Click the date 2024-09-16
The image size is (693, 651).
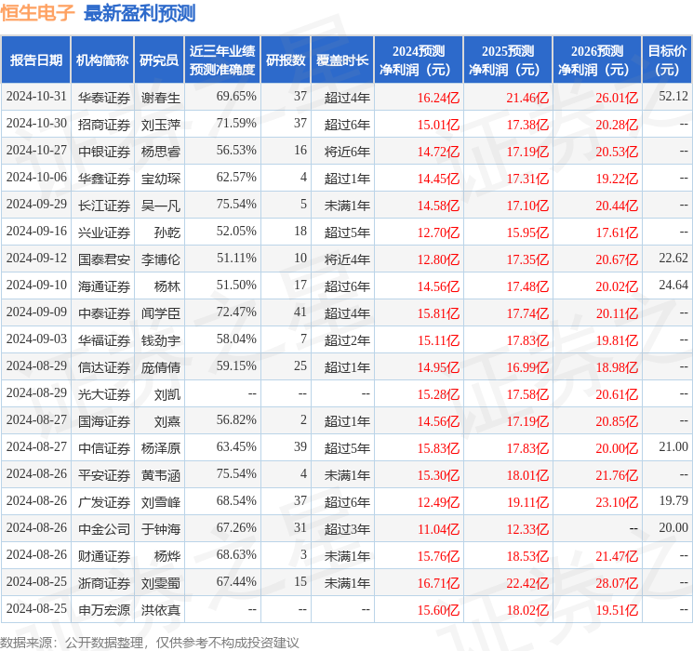[36, 231]
